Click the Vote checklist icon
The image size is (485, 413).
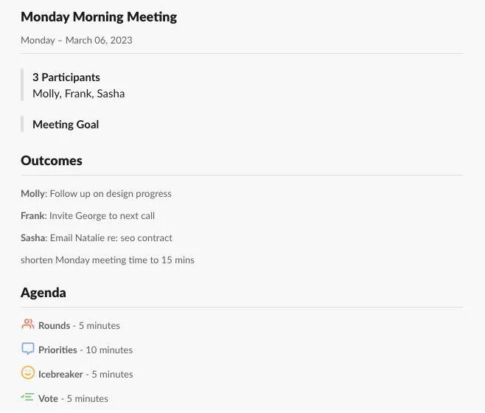(x=27, y=397)
